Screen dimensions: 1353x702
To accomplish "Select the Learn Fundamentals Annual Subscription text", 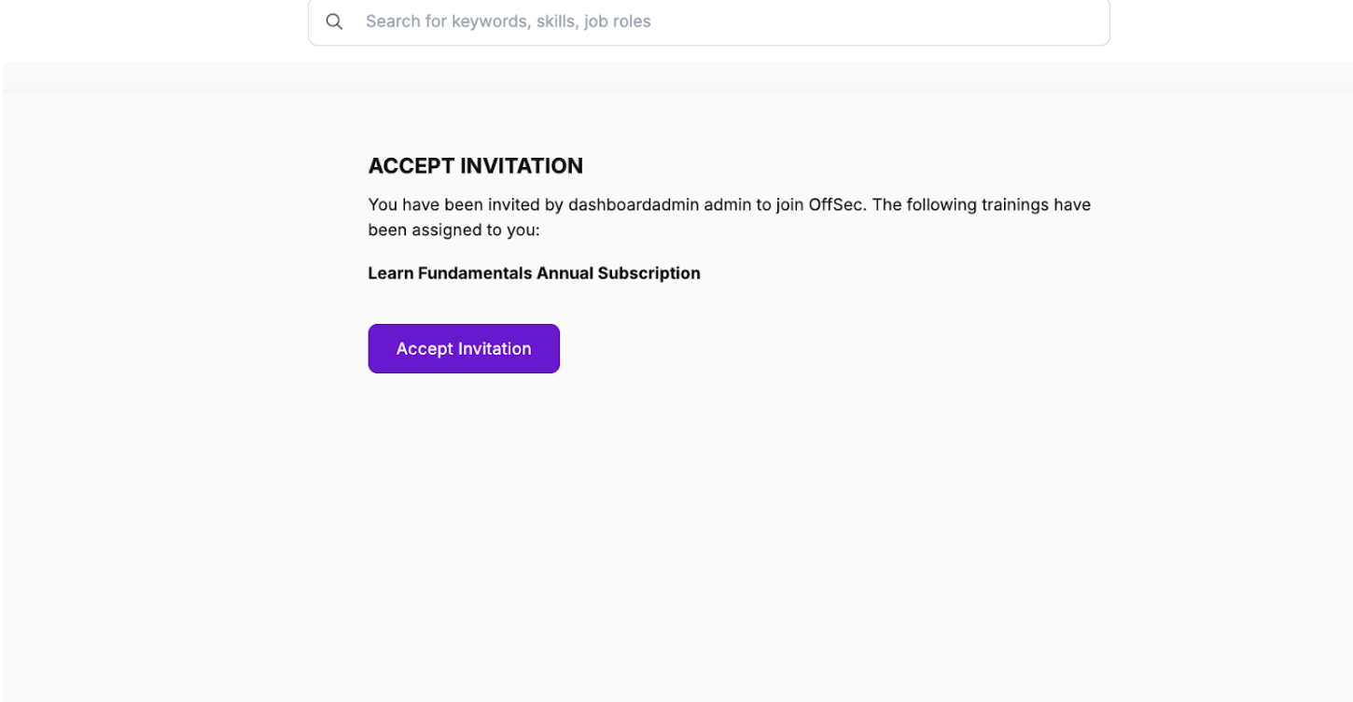I will point(534,274).
